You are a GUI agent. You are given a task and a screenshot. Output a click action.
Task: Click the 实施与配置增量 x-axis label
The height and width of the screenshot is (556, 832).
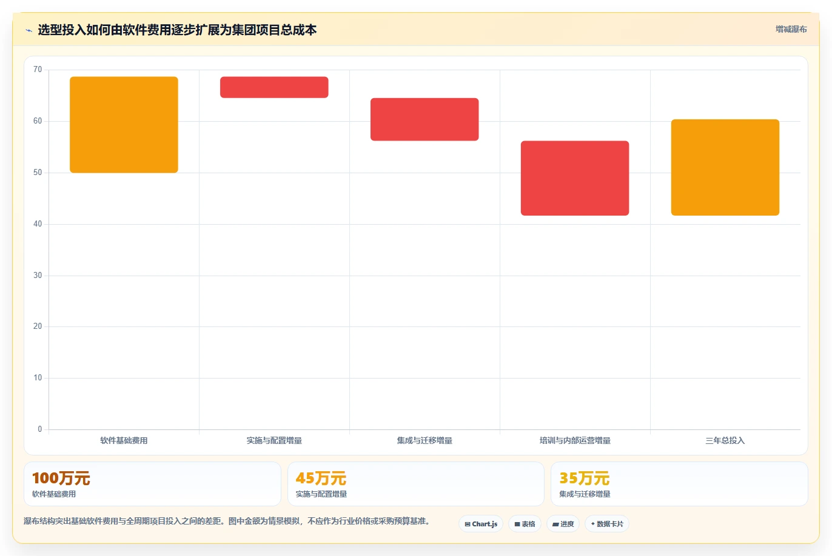[274, 441]
